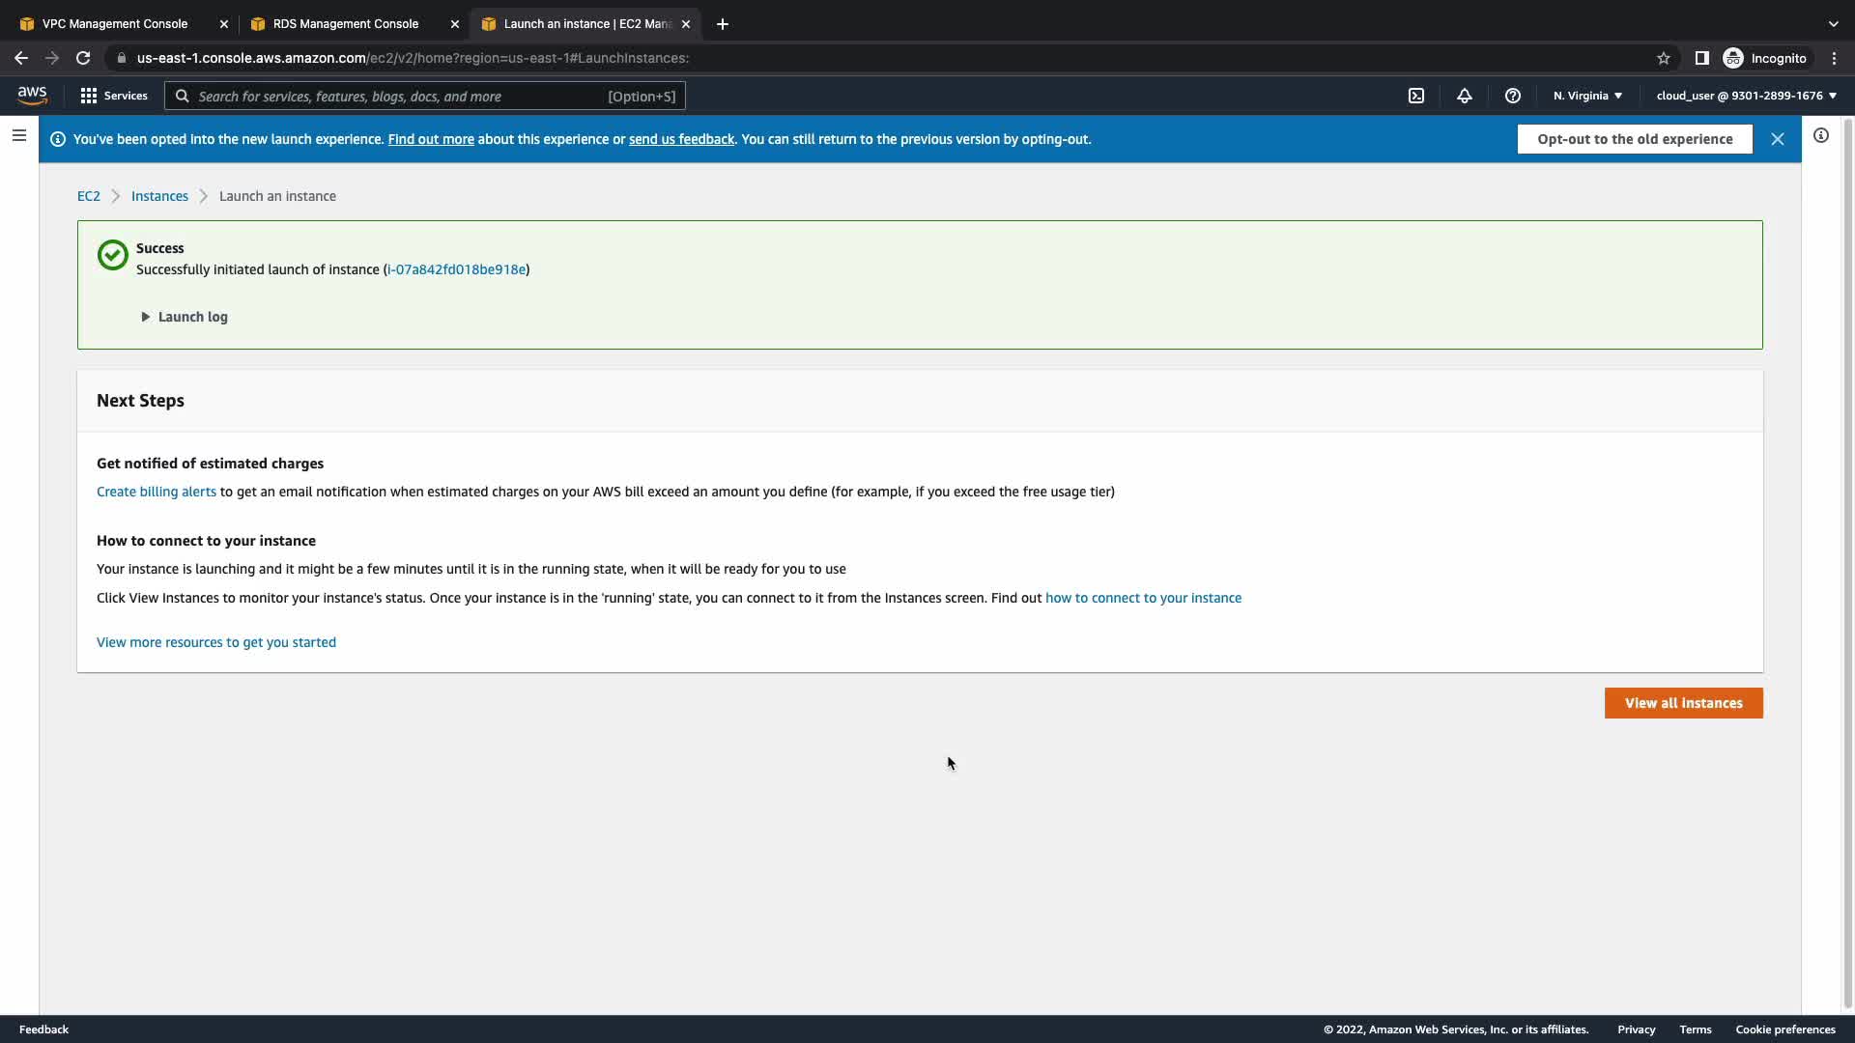Open the AWS CloudShell icon
Screen dimensions: 1855x1043
click(1416, 96)
